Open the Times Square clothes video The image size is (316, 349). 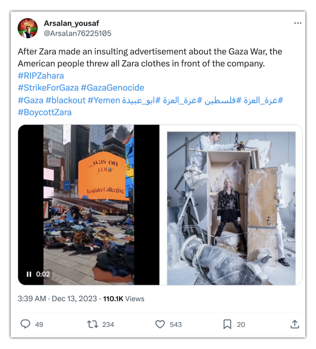click(89, 205)
